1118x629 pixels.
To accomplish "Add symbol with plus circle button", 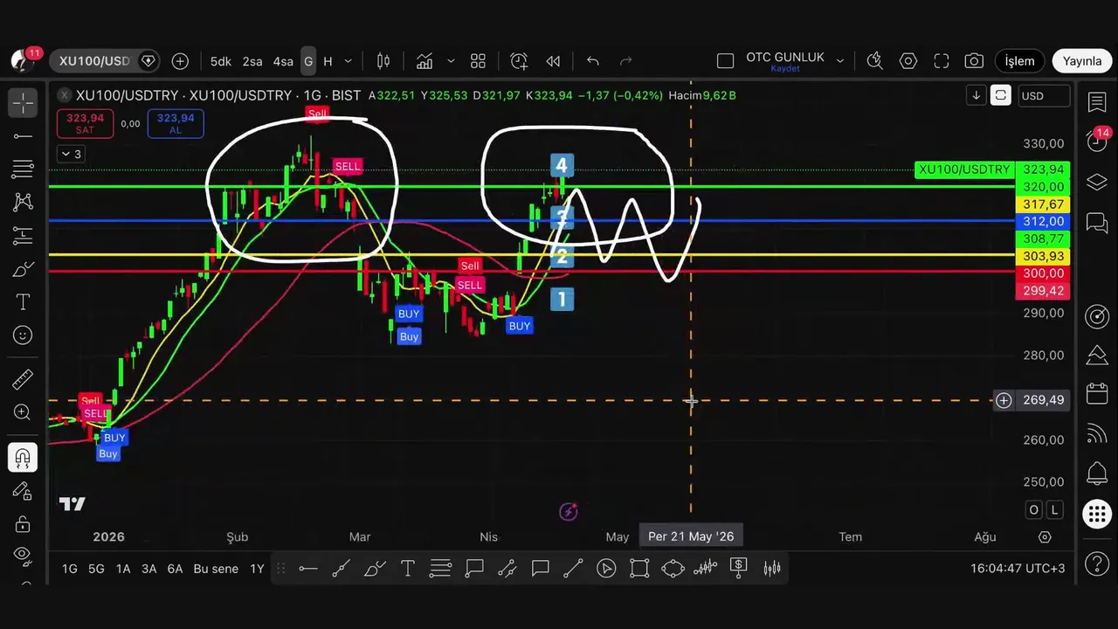I will pos(180,61).
